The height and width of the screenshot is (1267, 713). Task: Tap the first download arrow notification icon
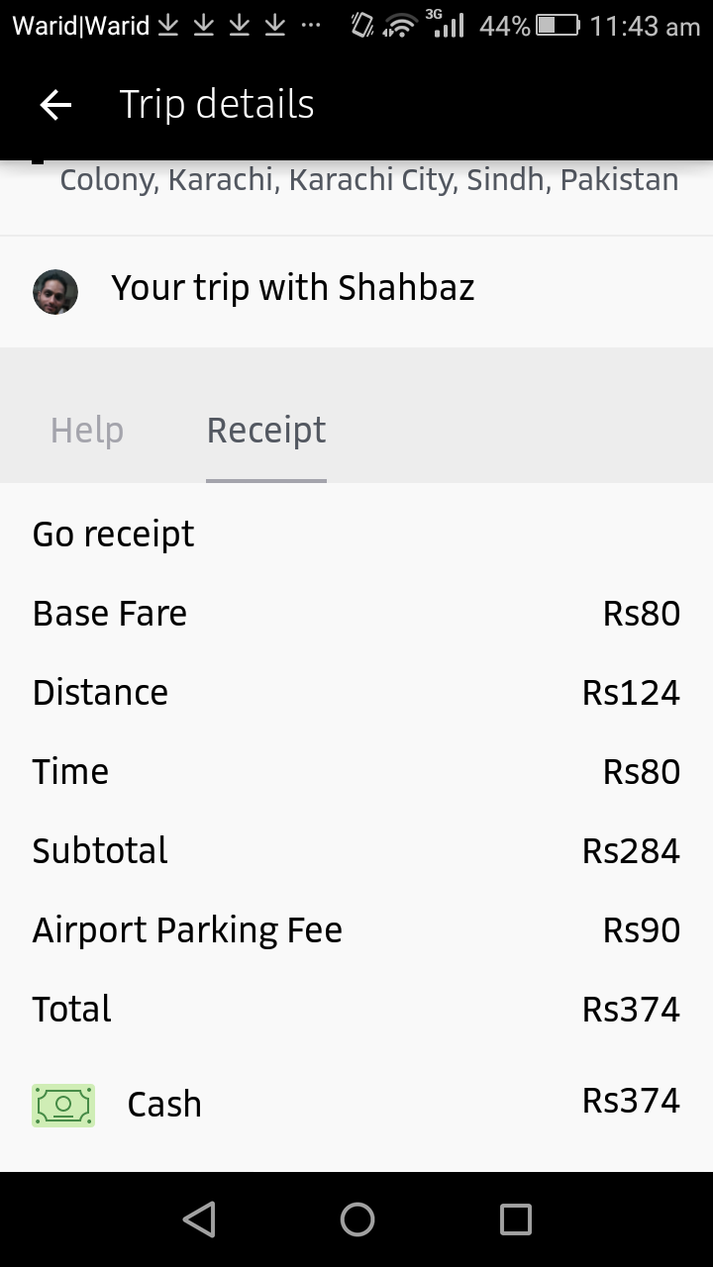pyautogui.click(x=169, y=26)
